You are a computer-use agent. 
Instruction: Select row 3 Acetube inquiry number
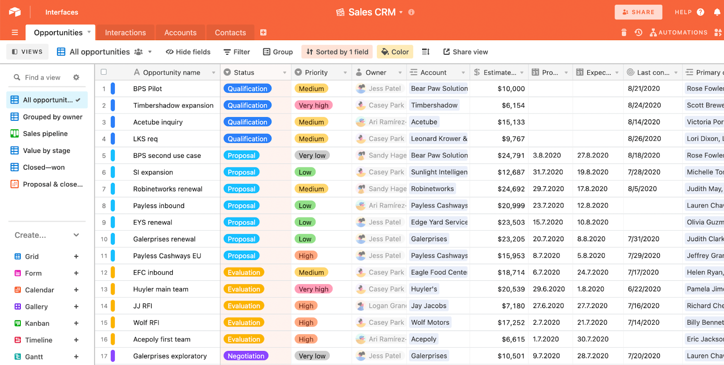(x=104, y=123)
